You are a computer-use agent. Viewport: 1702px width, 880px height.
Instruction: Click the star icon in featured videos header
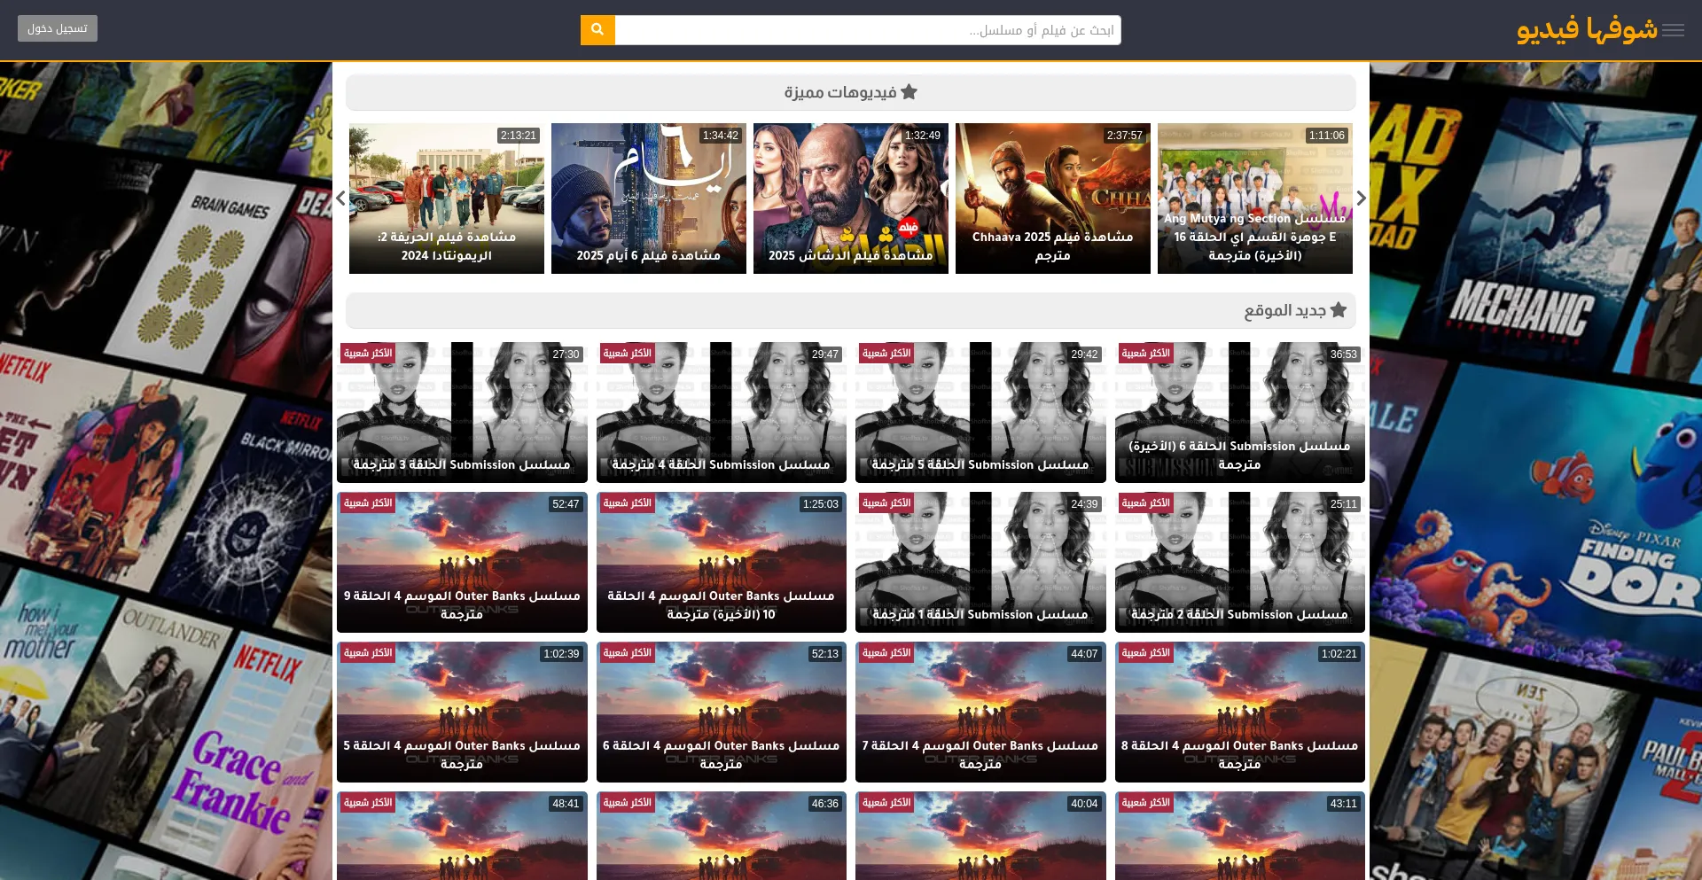coord(909,92)
